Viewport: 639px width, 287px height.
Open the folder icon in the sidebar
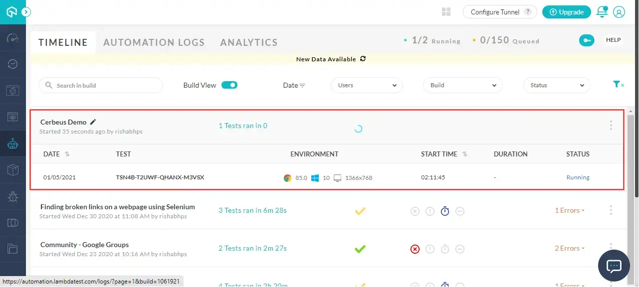[13, 249]
